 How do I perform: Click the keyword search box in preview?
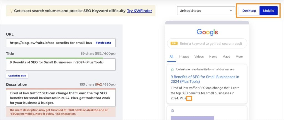[207, 43]
